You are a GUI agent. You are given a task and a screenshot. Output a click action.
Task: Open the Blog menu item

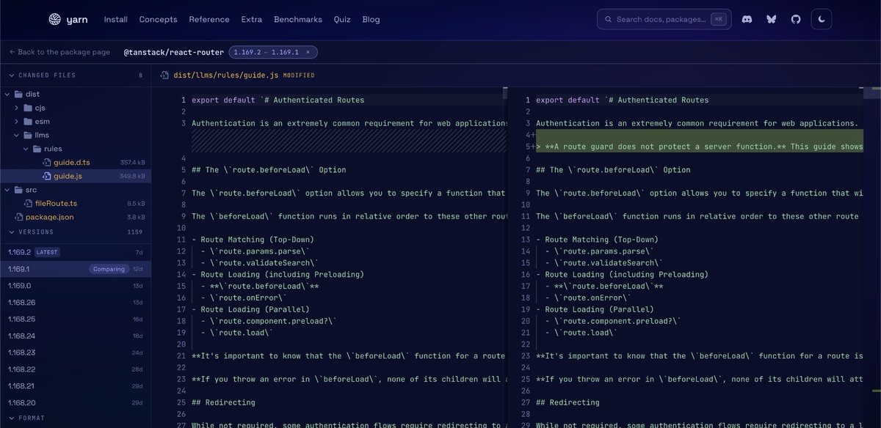pyautogui.click(x=371, y=20)
